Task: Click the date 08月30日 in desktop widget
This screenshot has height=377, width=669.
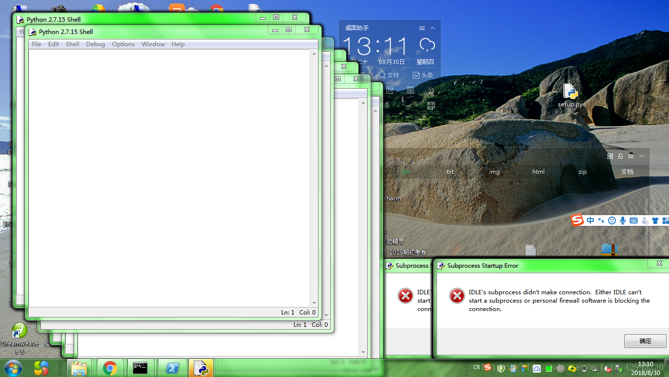Action: [392, 62]
